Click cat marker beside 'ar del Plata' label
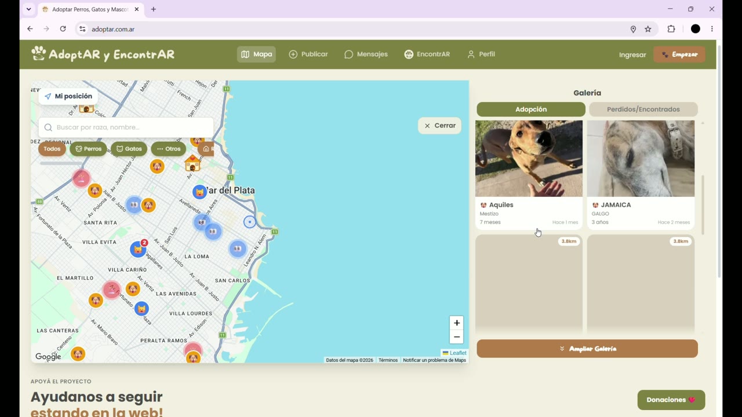 pos(199,192)
